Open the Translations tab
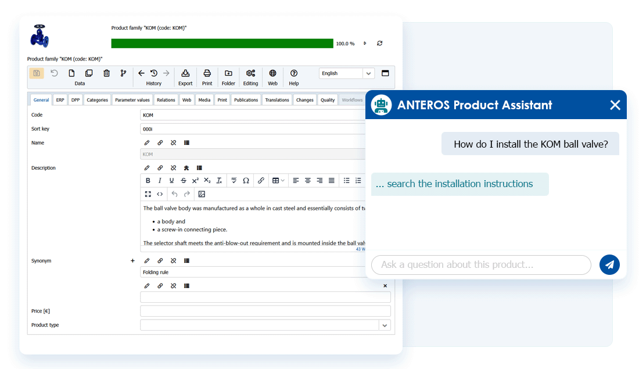 point(277,100)
